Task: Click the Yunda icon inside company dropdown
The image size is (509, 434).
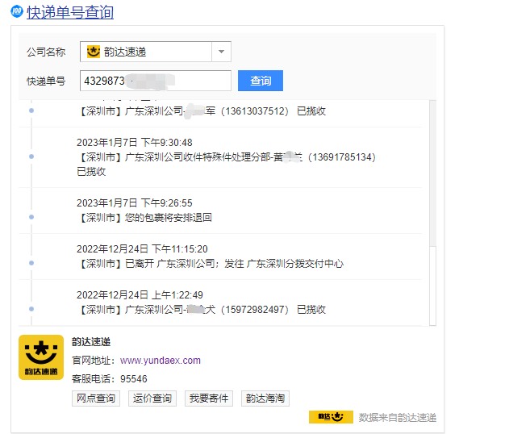Action: 94,52
